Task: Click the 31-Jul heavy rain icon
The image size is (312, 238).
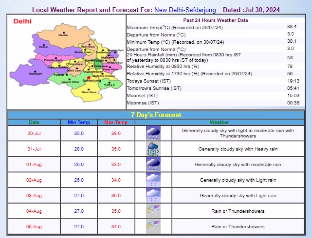Action: pos(153,149)
